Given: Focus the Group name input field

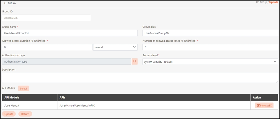Looking at the screenshot, I should [70, 33].
